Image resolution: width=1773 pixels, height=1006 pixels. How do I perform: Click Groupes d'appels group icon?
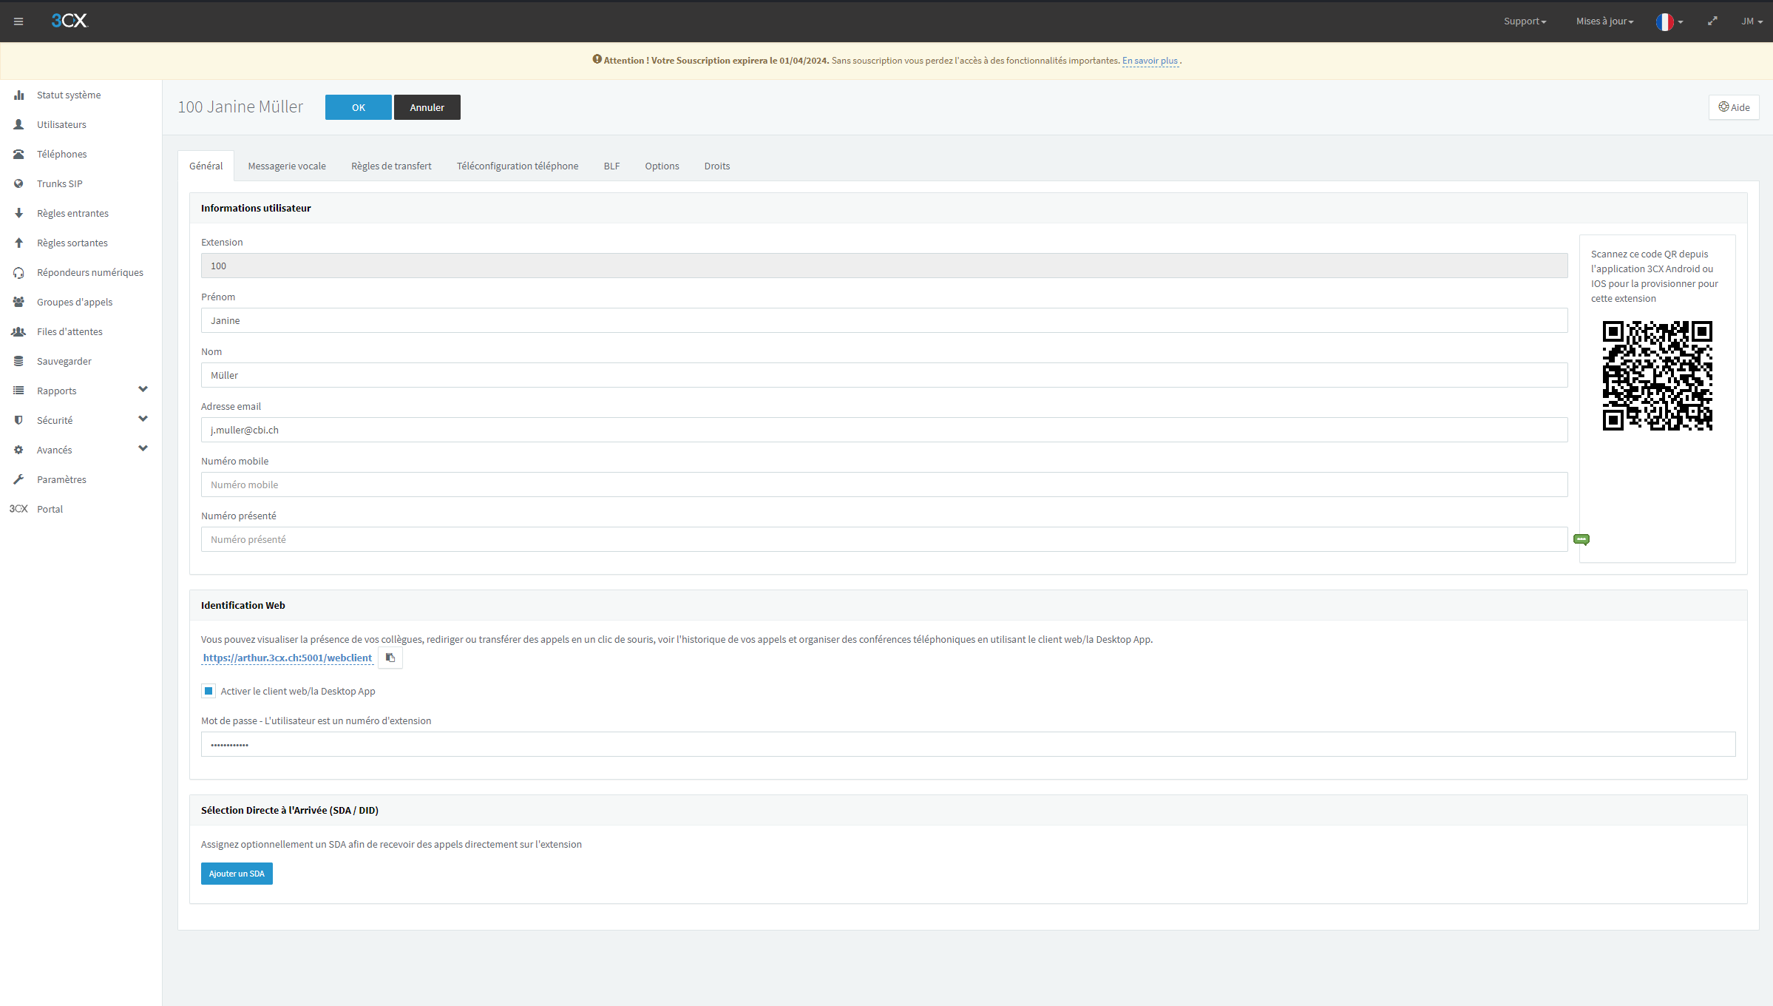tap(18, 302)
